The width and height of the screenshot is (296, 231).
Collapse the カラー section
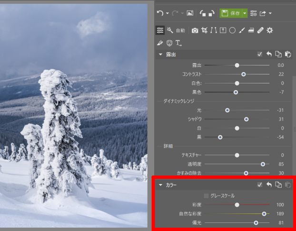(x=160, y=185)
